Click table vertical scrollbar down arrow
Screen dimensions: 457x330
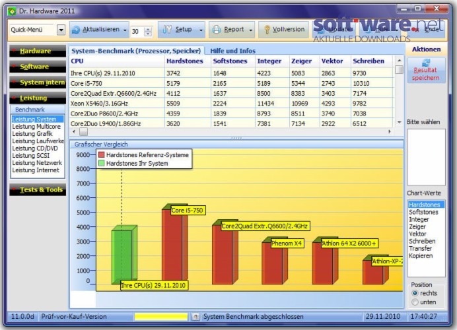[x=400, y=122]
